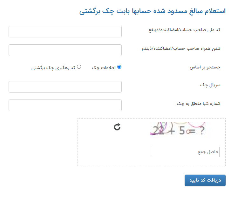Focus the Sheba number (شماره شبا) input field
The height and width of the screenshot is (199, 231).
coord(65,106)
